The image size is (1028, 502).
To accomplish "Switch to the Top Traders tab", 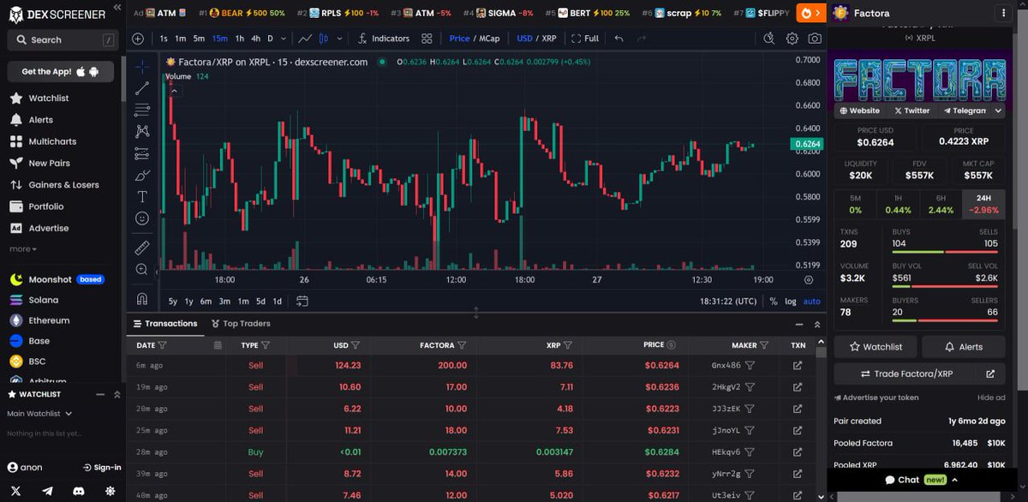I will [x=240, y=324].
